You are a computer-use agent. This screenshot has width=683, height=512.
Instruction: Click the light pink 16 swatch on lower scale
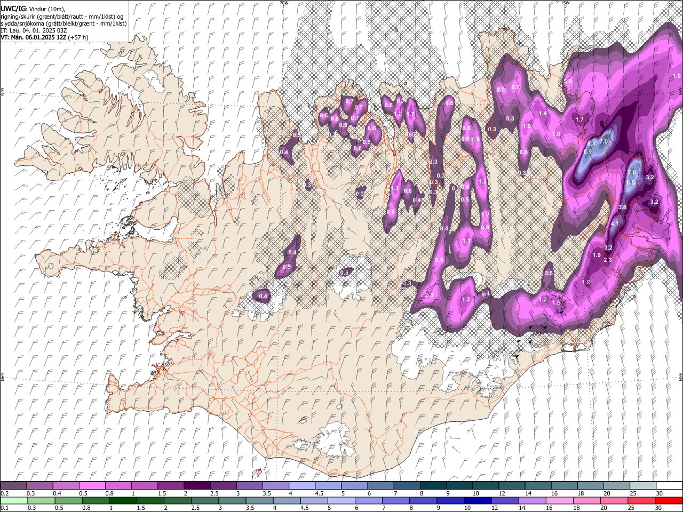tap(559, 501)
